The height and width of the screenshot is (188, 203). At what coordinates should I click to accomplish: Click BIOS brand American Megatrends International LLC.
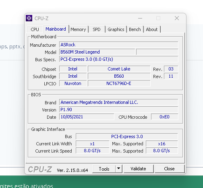(x=119, y=102)
